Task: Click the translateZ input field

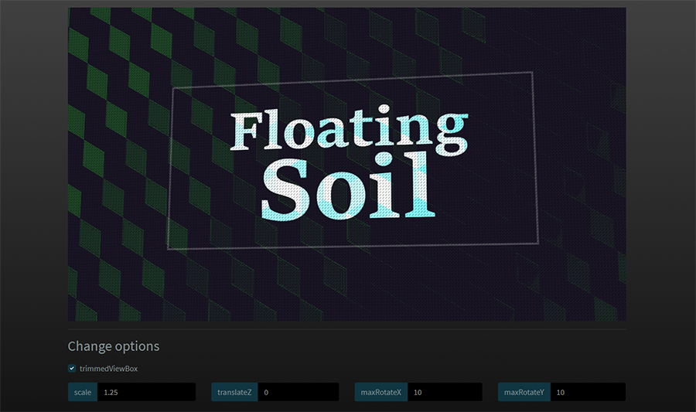Action: (x=299, y=392)
